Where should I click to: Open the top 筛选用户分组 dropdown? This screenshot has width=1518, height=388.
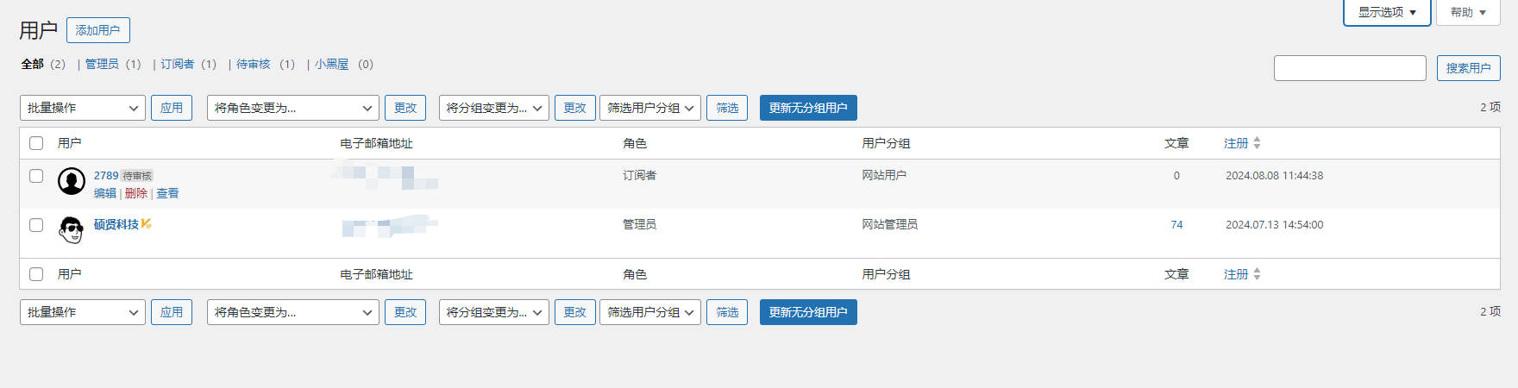point(650,108)
